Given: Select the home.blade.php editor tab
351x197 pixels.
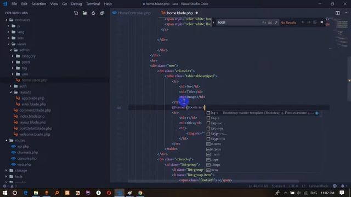Looking at the screenshot, I should click(x=180, y=13).
